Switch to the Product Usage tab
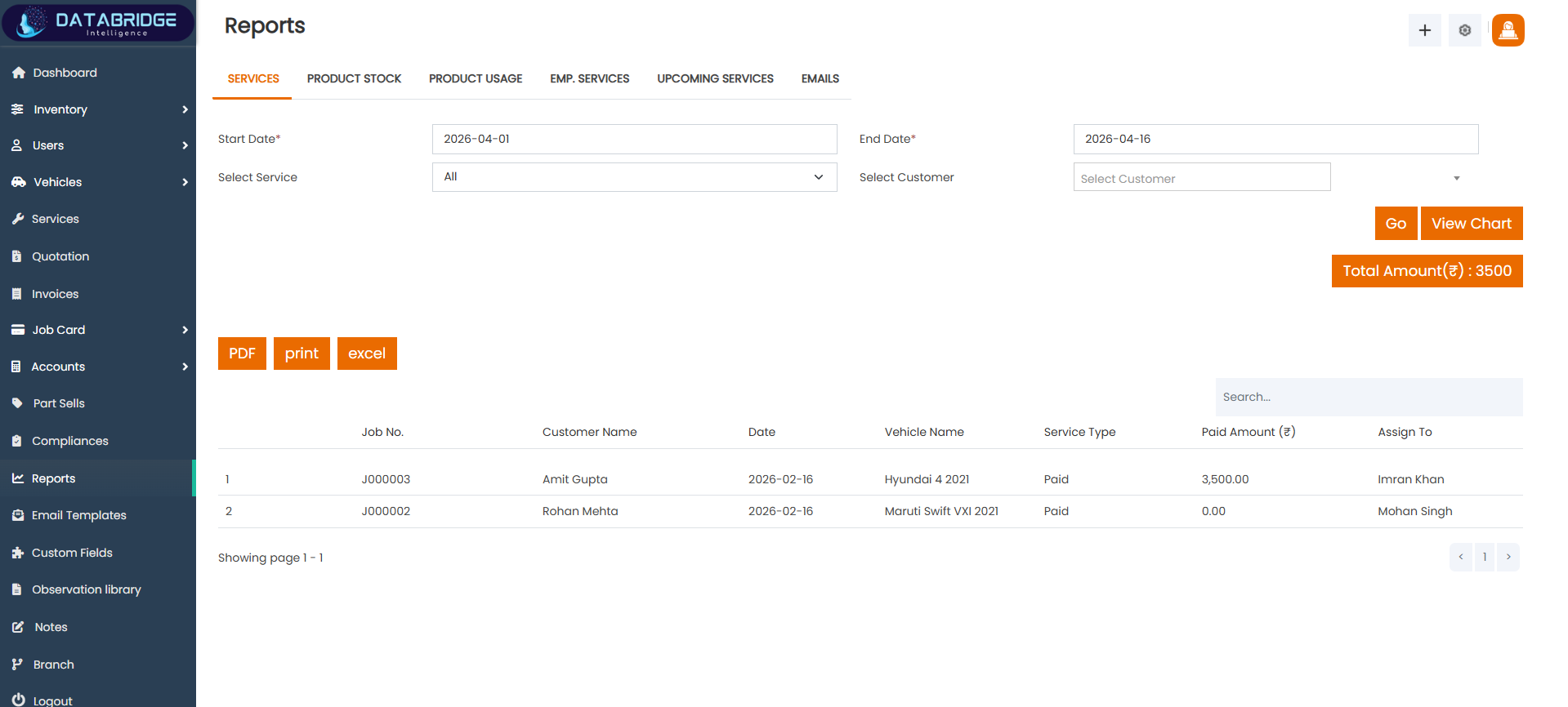This screenshot has width=1568, height=707. 476,79
